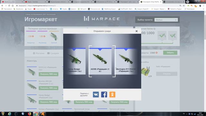Viewport: 206px width, 116px height.
Task: Click the Открыть button for Кейс Радиация
Action: click(x=167, y=74)
